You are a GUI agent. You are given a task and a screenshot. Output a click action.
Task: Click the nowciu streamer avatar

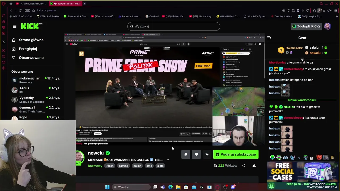tap(79, 157)
